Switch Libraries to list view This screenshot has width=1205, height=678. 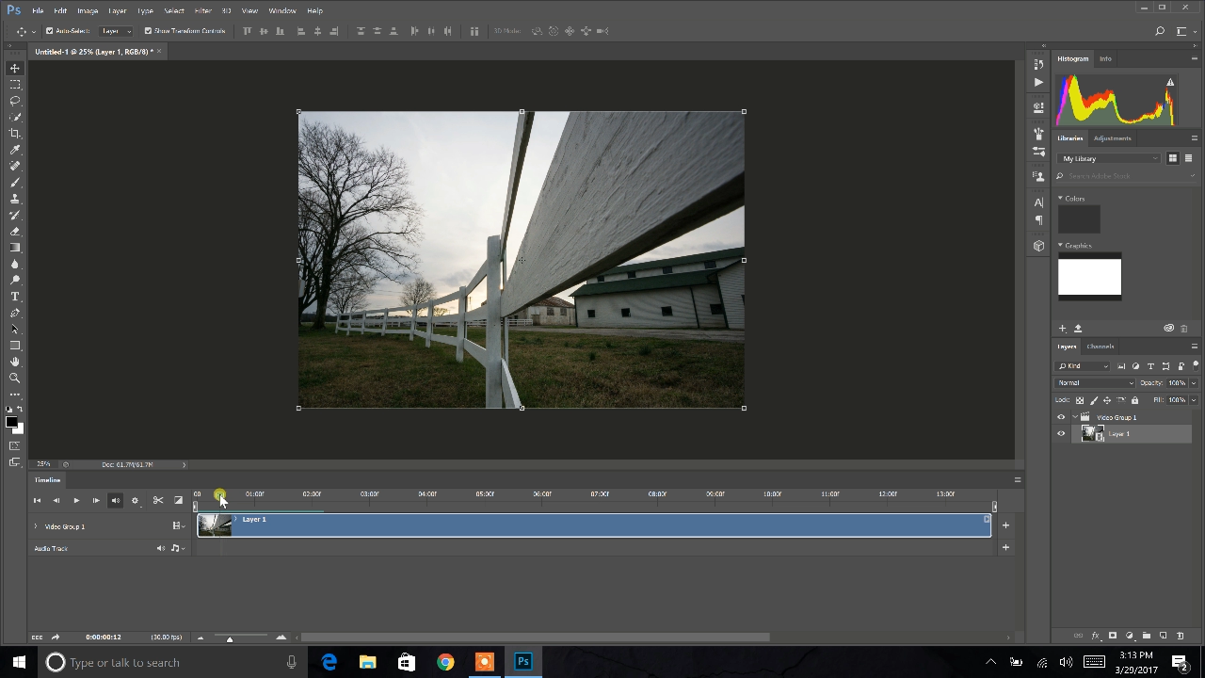coord(1188,158)
